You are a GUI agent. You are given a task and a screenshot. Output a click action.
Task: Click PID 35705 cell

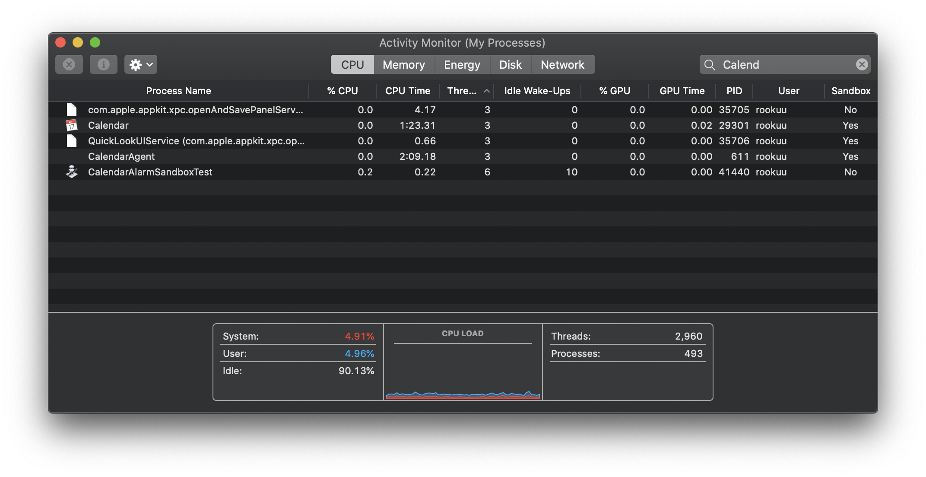click(734, 110)
